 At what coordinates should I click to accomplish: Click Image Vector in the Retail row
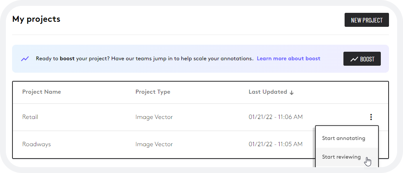[x=154, y=117]
